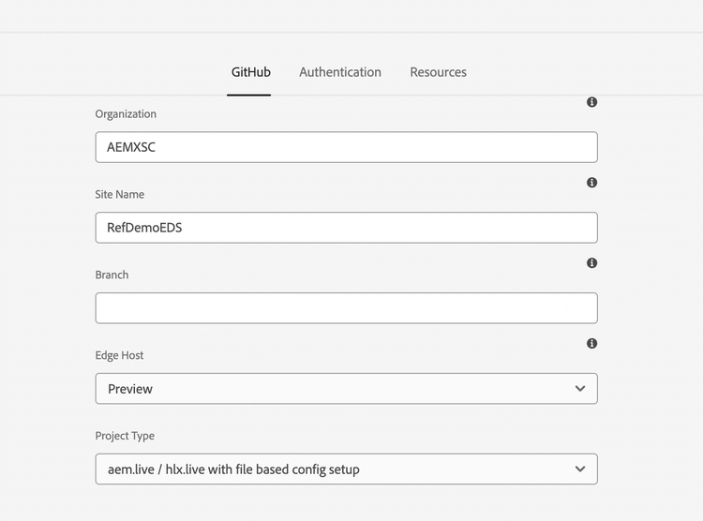Click the Project Type field label

125,437
